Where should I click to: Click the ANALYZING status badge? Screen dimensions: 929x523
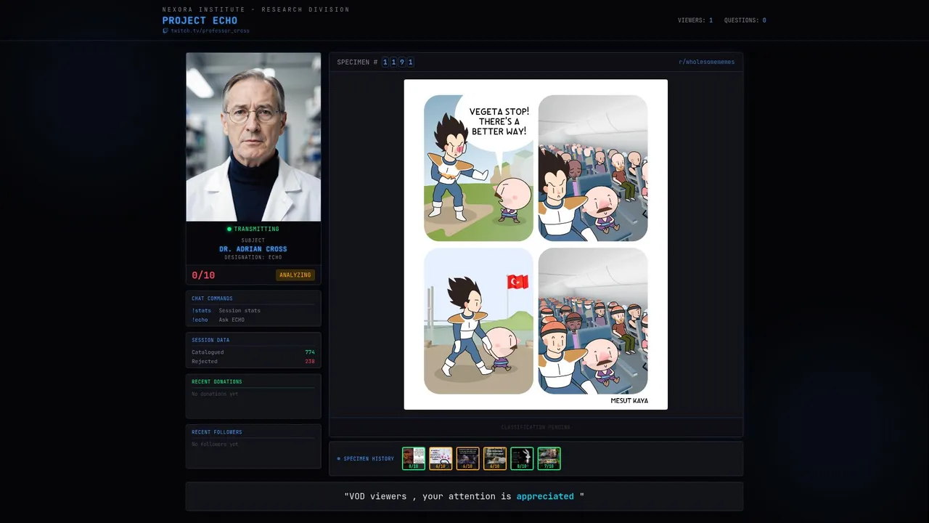point(295,275)
